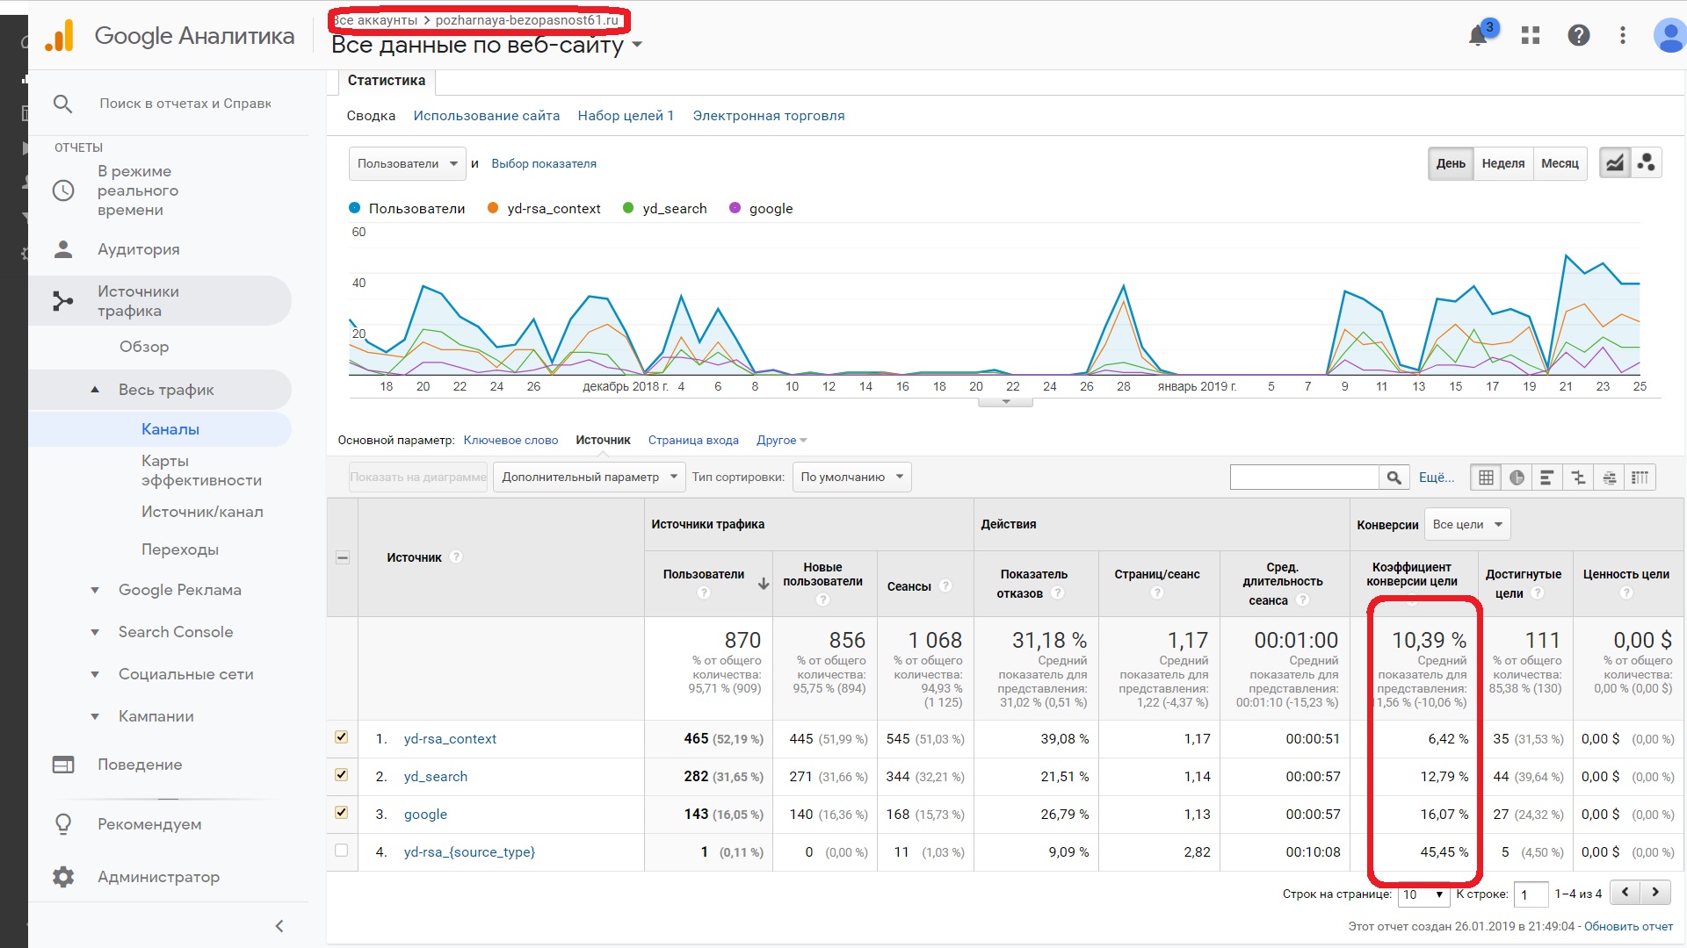Image resolution: width=1687 pixels, height=948 pixels.
Task: Switch to the Использование сайта tab
Action: [x=487, y=116]
